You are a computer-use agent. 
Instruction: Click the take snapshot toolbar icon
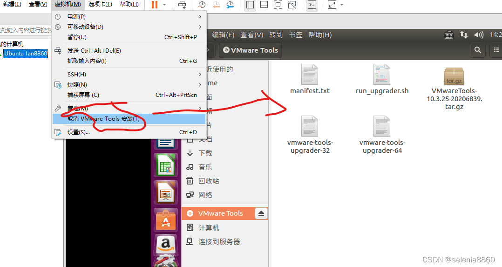(x=202, y=5)
